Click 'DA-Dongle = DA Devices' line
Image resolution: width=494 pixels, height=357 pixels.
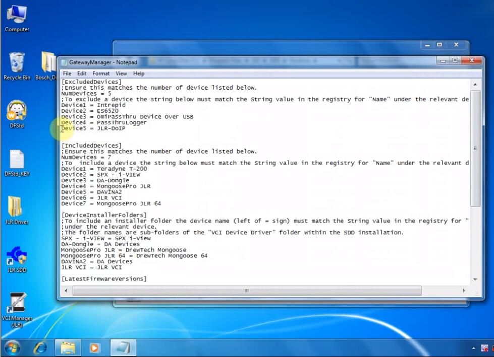click(100, 244)
